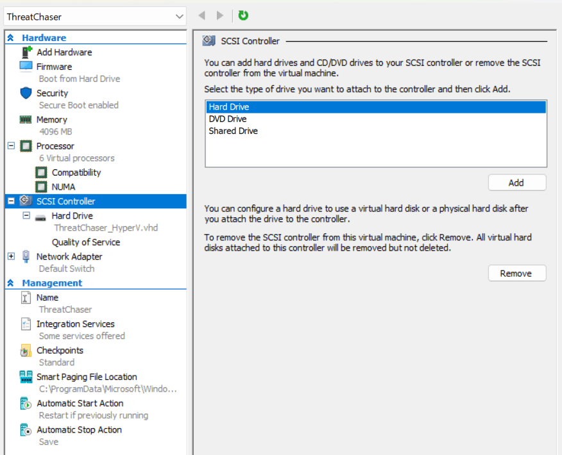Open the ThreatChaser virtual machine dropdown
Screen dimensions: 562x455
click(x=178, y=17)
